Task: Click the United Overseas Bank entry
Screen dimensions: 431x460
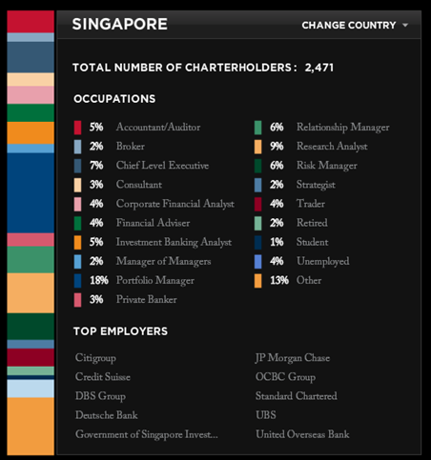Action: pos(302,434)
